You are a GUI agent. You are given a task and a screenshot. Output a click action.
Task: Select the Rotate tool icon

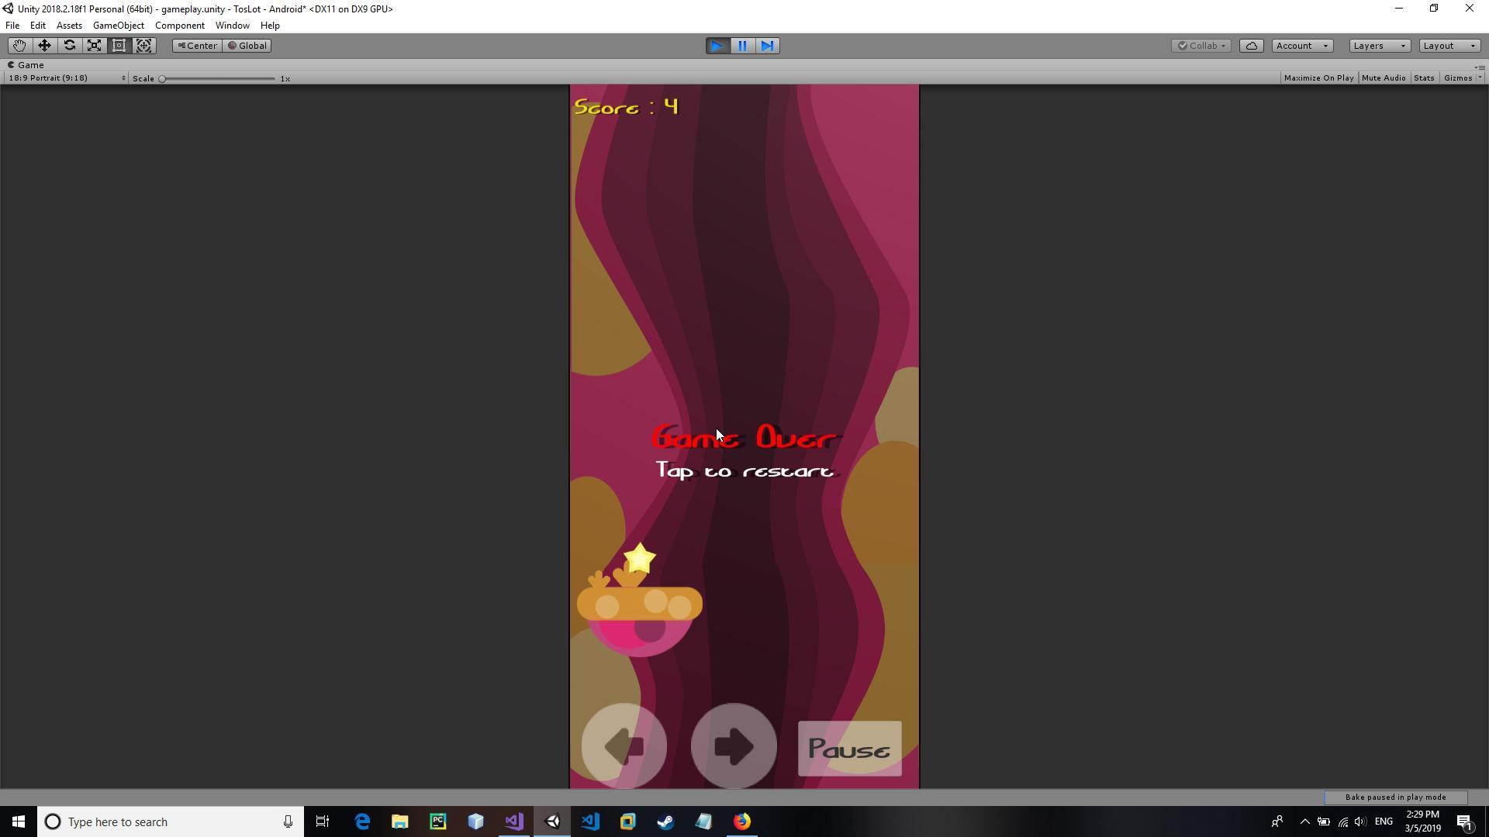click(x=69, y=46)
